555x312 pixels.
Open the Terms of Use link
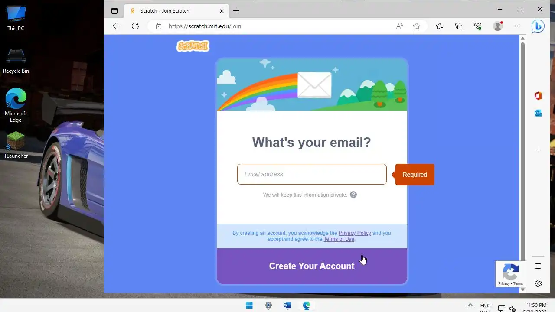coord(339,239)
